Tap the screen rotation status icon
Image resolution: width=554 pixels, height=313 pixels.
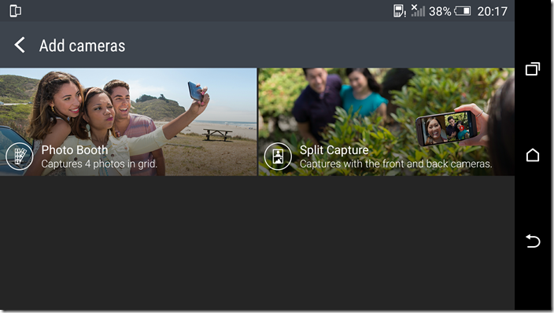15,11
